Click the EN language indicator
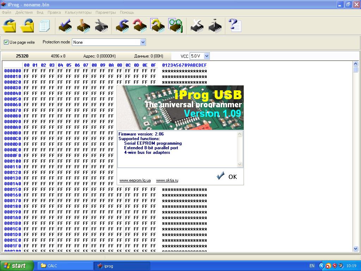 (x=312, y=266)
